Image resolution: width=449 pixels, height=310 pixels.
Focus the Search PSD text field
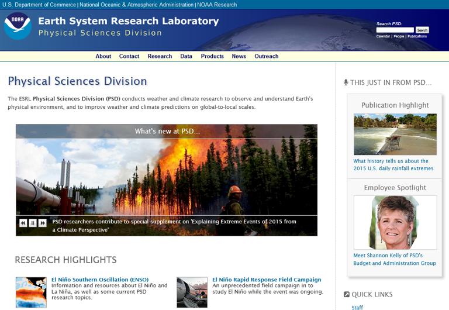(x=395, y=30)
